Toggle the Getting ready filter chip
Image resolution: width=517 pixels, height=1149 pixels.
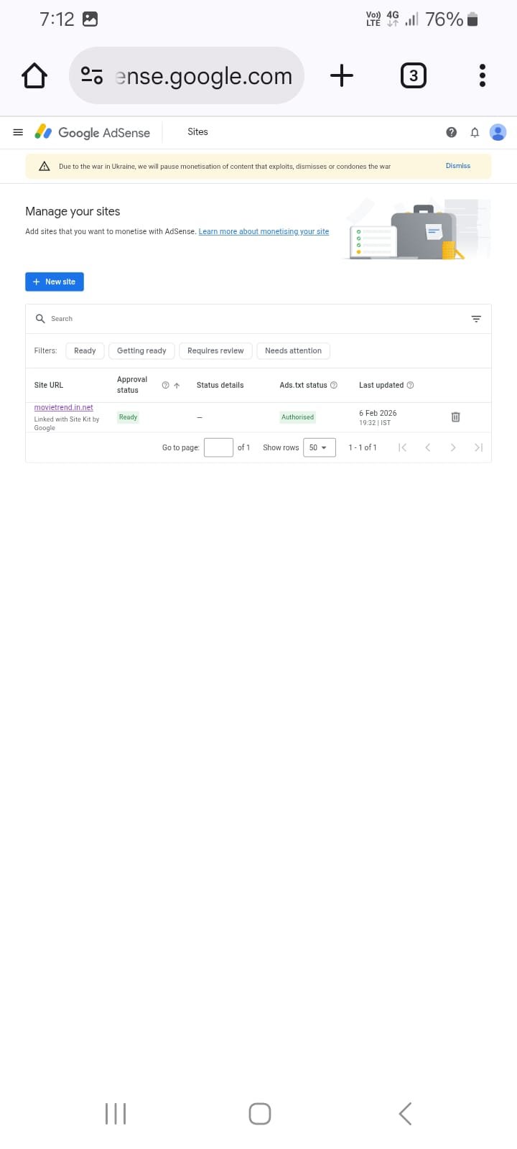141,350
